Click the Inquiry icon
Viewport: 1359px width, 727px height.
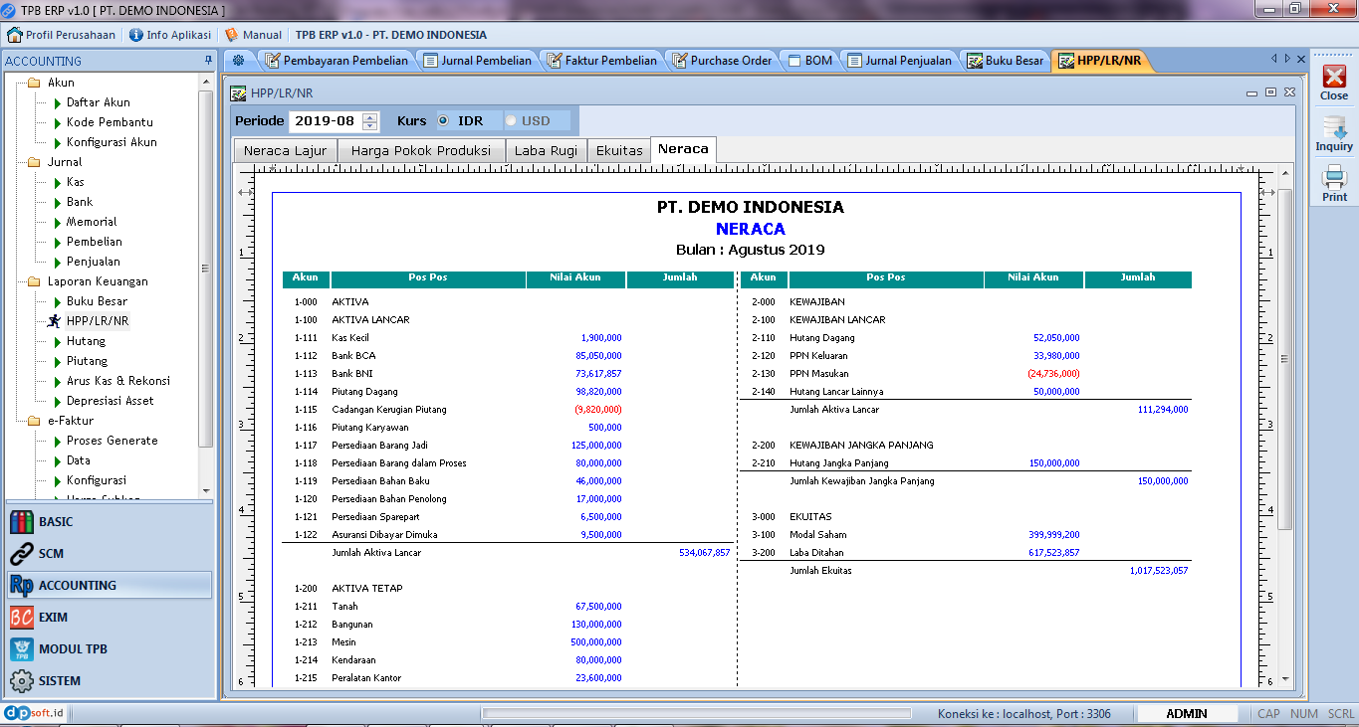1334,132
